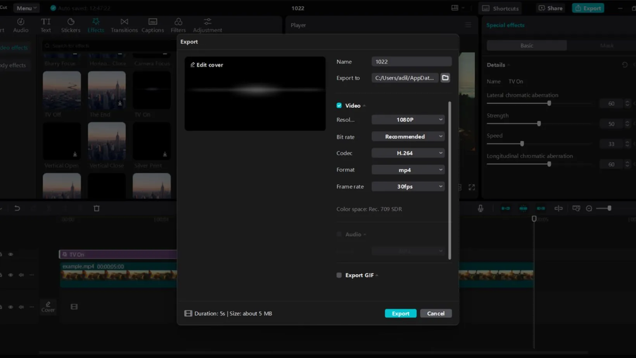636x358 pixels.
Task: Click the Cover pencil button on the timeline
Action: tap(48, 306)
